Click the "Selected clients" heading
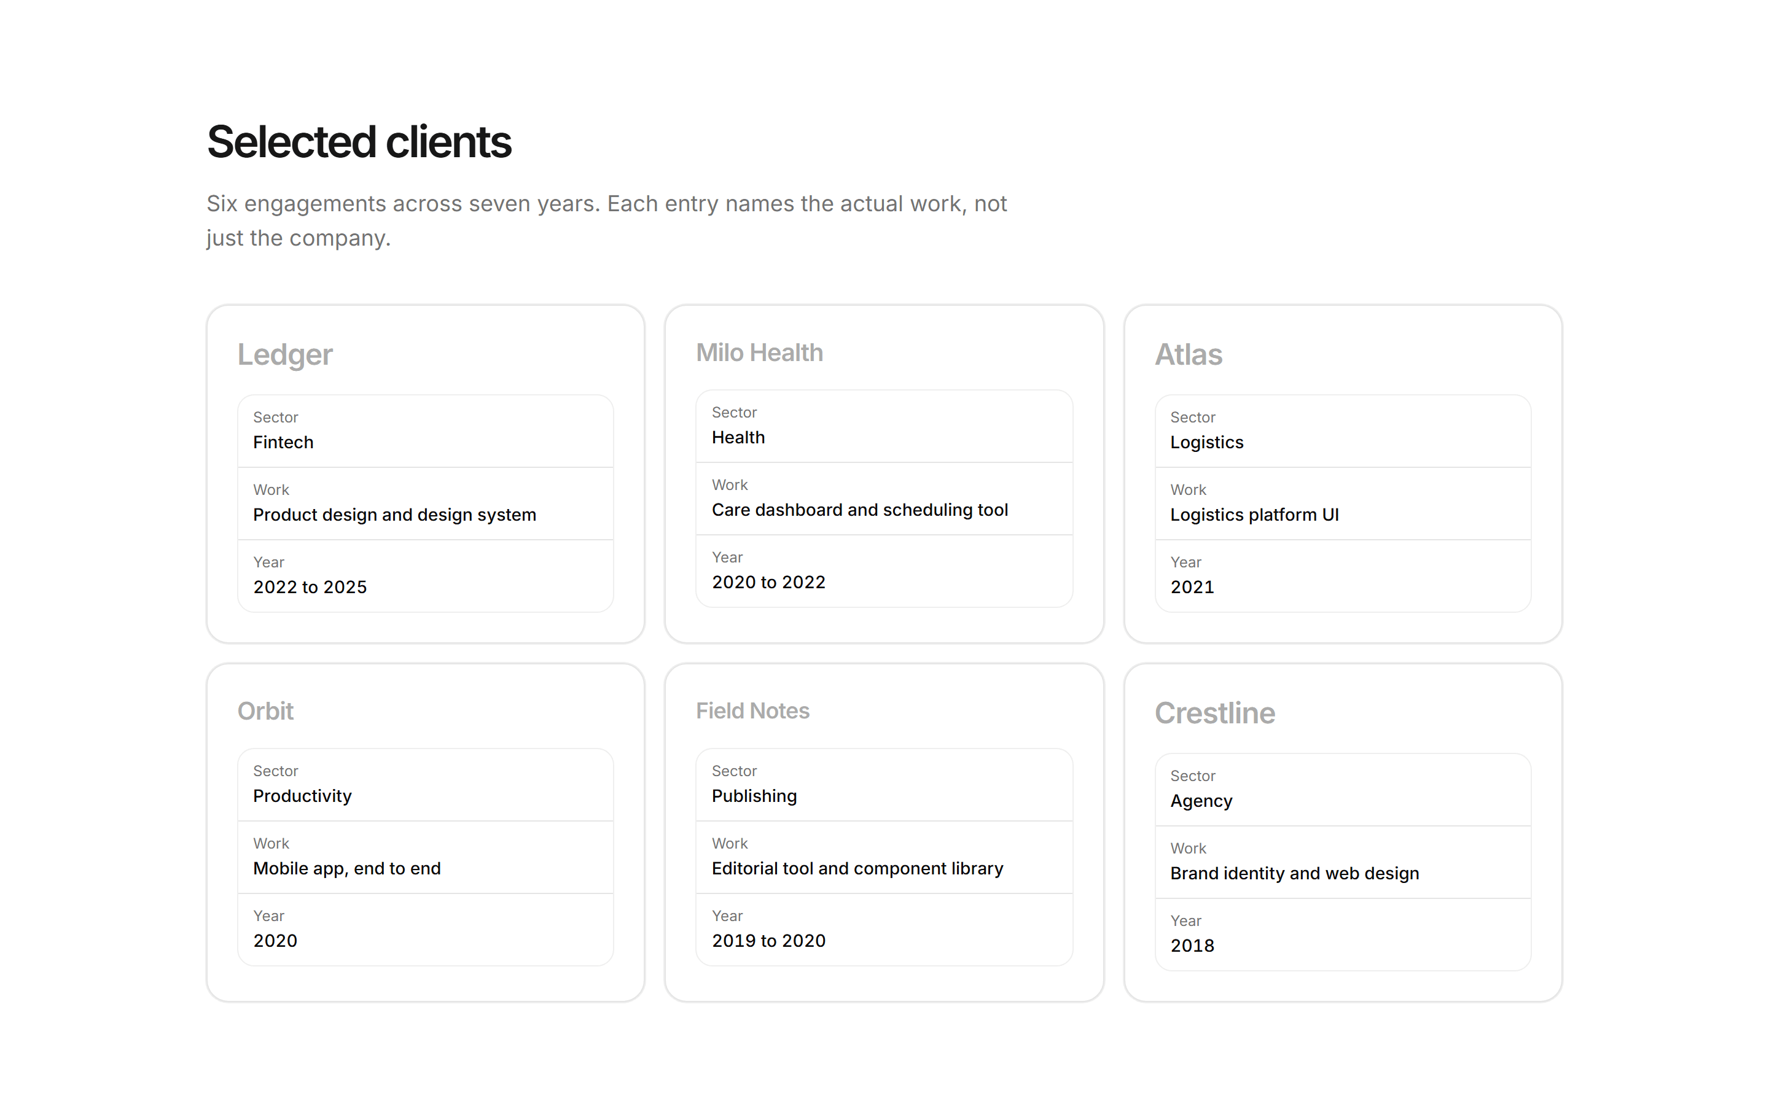 (359, 142)
